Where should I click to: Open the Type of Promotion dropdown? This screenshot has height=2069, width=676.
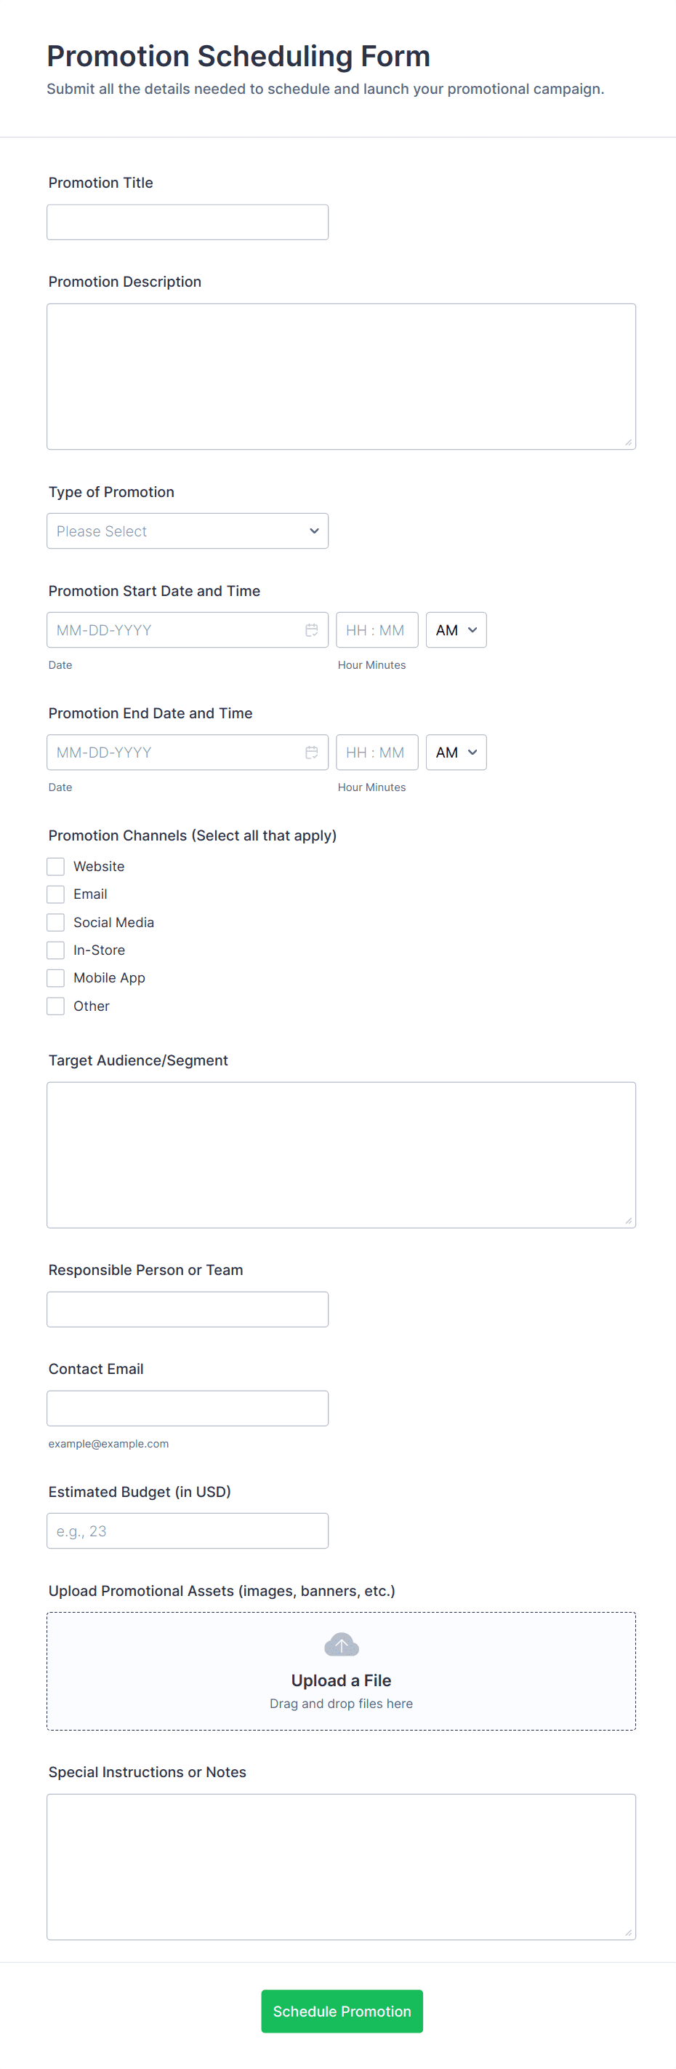pyautogui.click(x=188, y=530)
